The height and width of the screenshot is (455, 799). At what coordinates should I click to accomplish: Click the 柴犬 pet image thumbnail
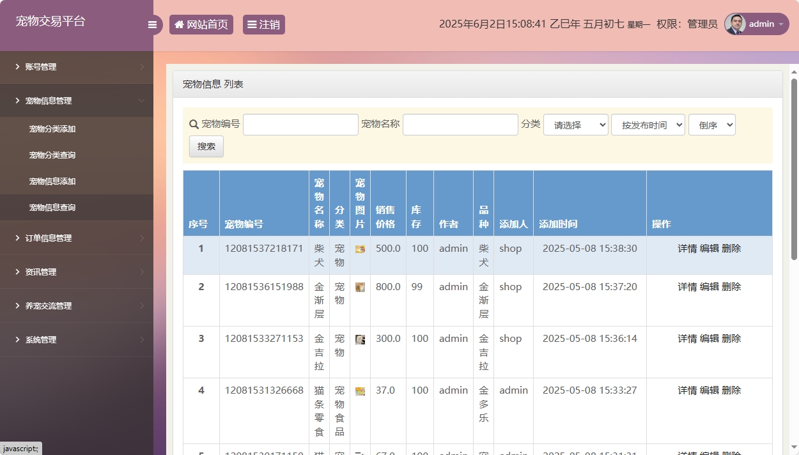360,249
